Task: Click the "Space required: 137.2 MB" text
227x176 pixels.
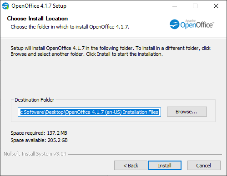Action: (x=39, y=133)
